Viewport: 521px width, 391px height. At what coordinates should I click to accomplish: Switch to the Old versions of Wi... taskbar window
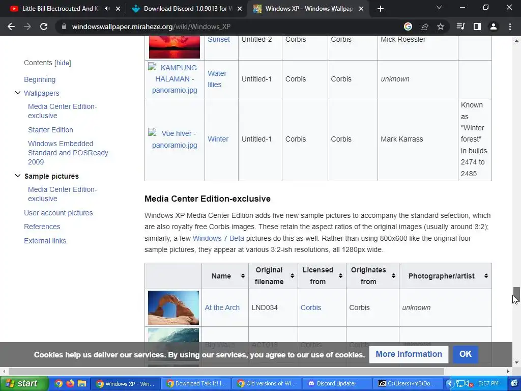[x=267, y=383]
